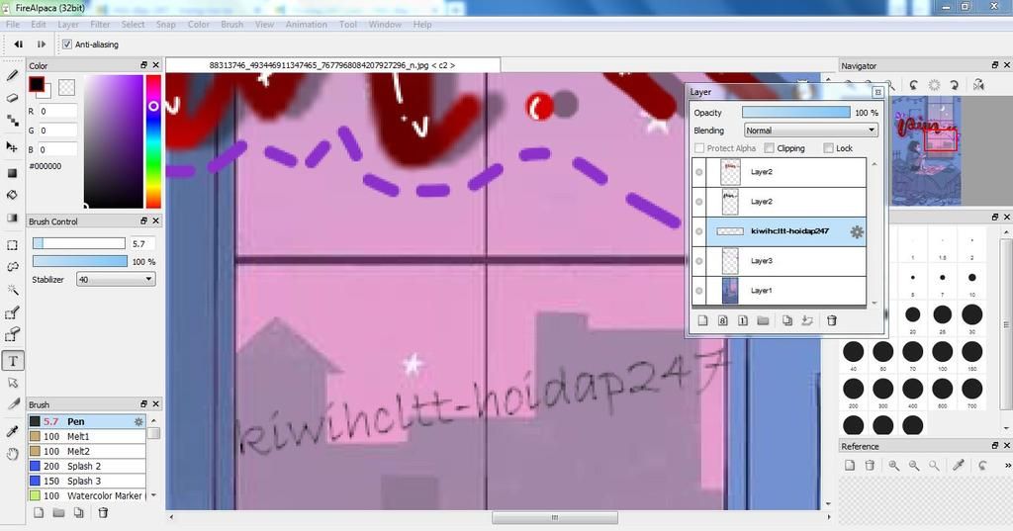Image resolution: width=1013 pixels, height=531 pixels.
Task: Zoom in on the Reference panel
Action: click(x=893, y=465)
